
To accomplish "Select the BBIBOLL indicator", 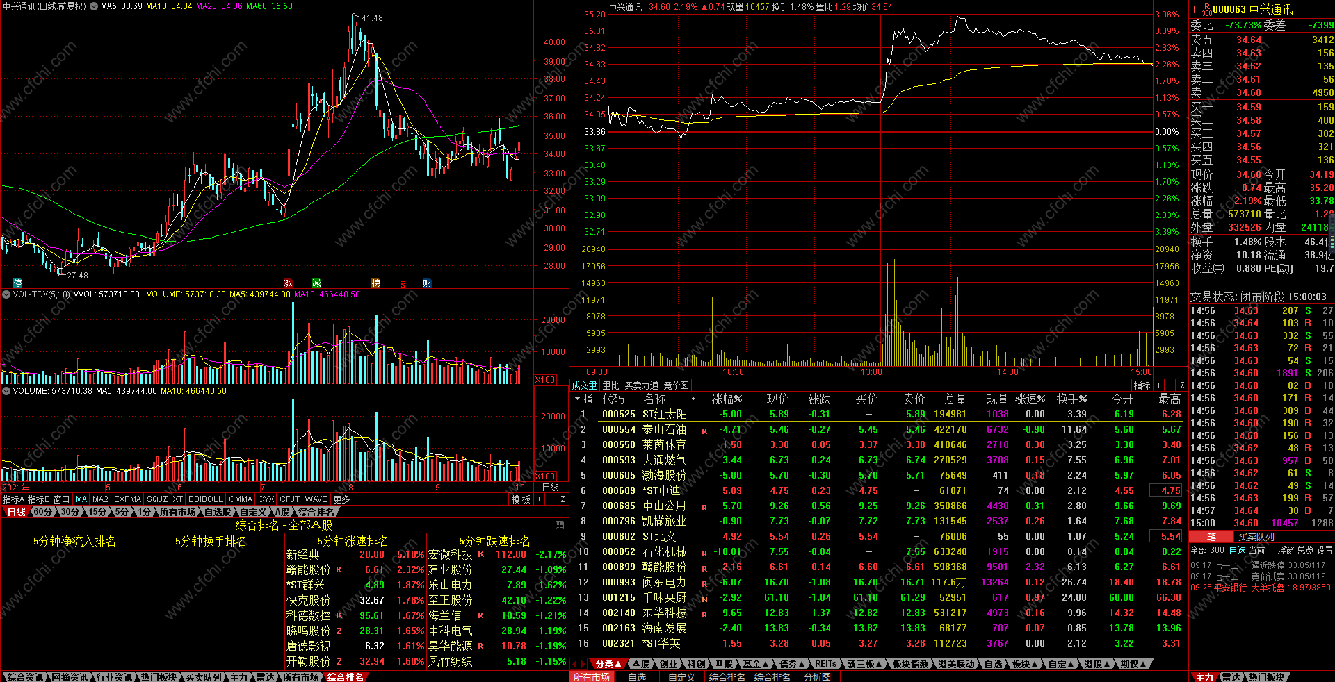I will (x=206, y=499).
